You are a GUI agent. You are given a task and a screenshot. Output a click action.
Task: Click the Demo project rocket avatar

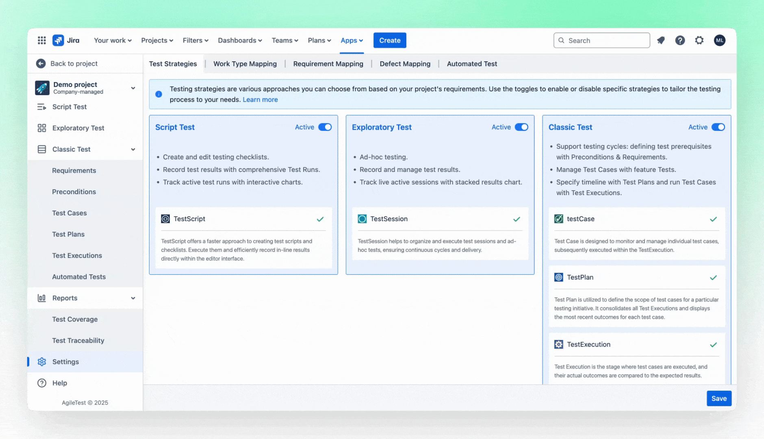click(42, 87)
